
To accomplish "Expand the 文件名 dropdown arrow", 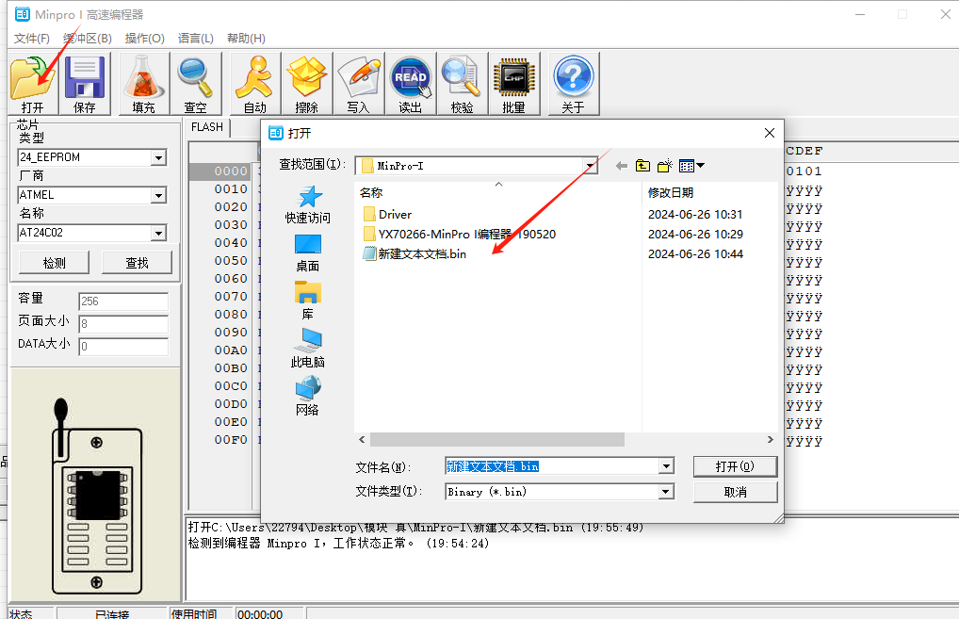I will [666, 466].
